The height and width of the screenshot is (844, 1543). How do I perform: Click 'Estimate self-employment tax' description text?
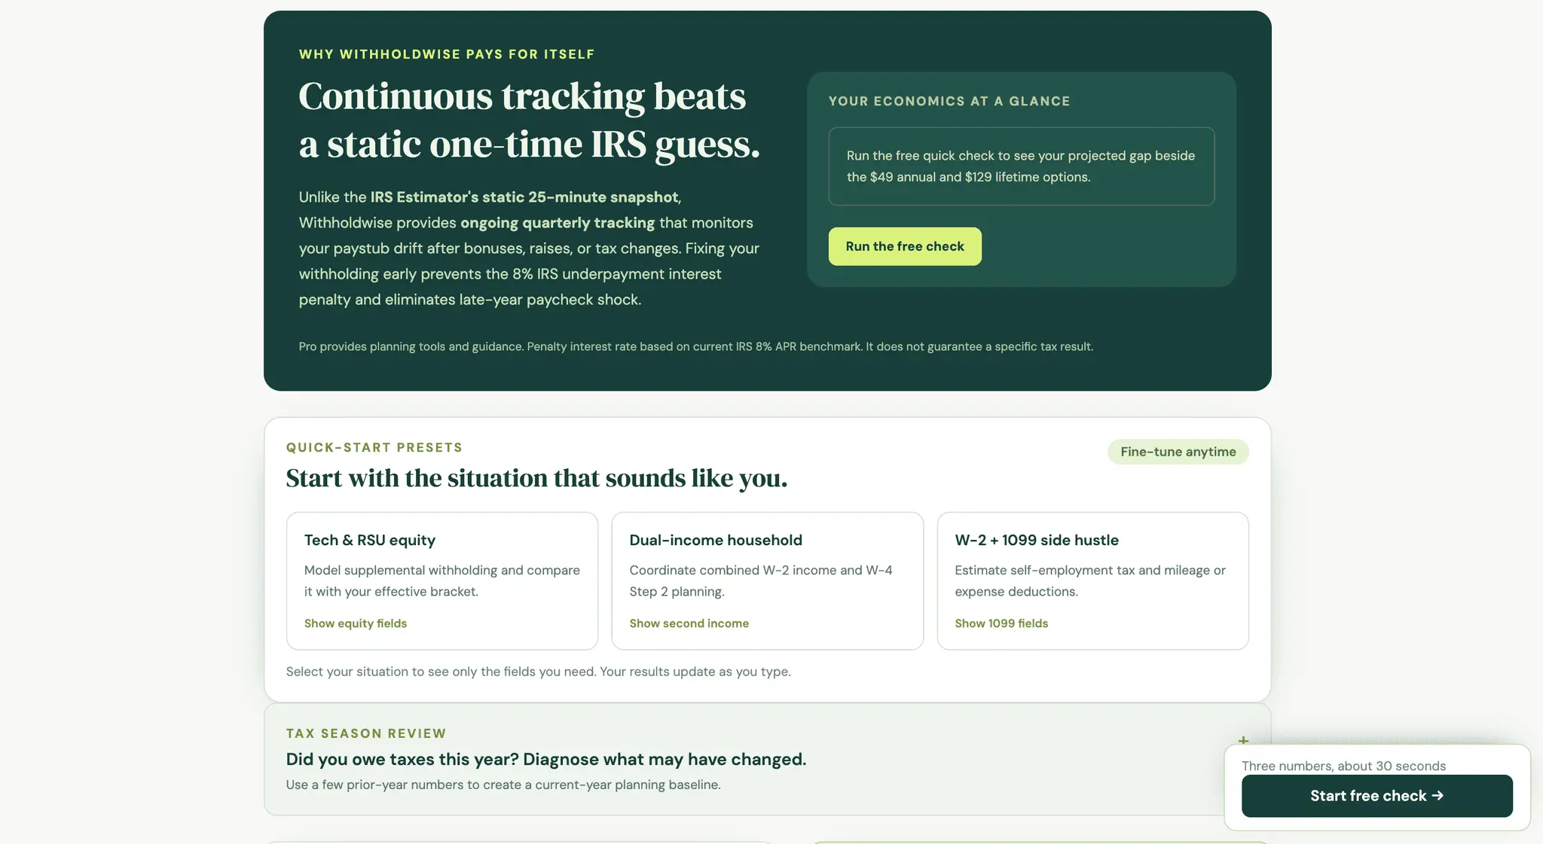[1090, 580]
